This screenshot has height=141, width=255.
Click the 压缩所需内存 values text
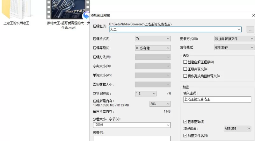point(111,105)
